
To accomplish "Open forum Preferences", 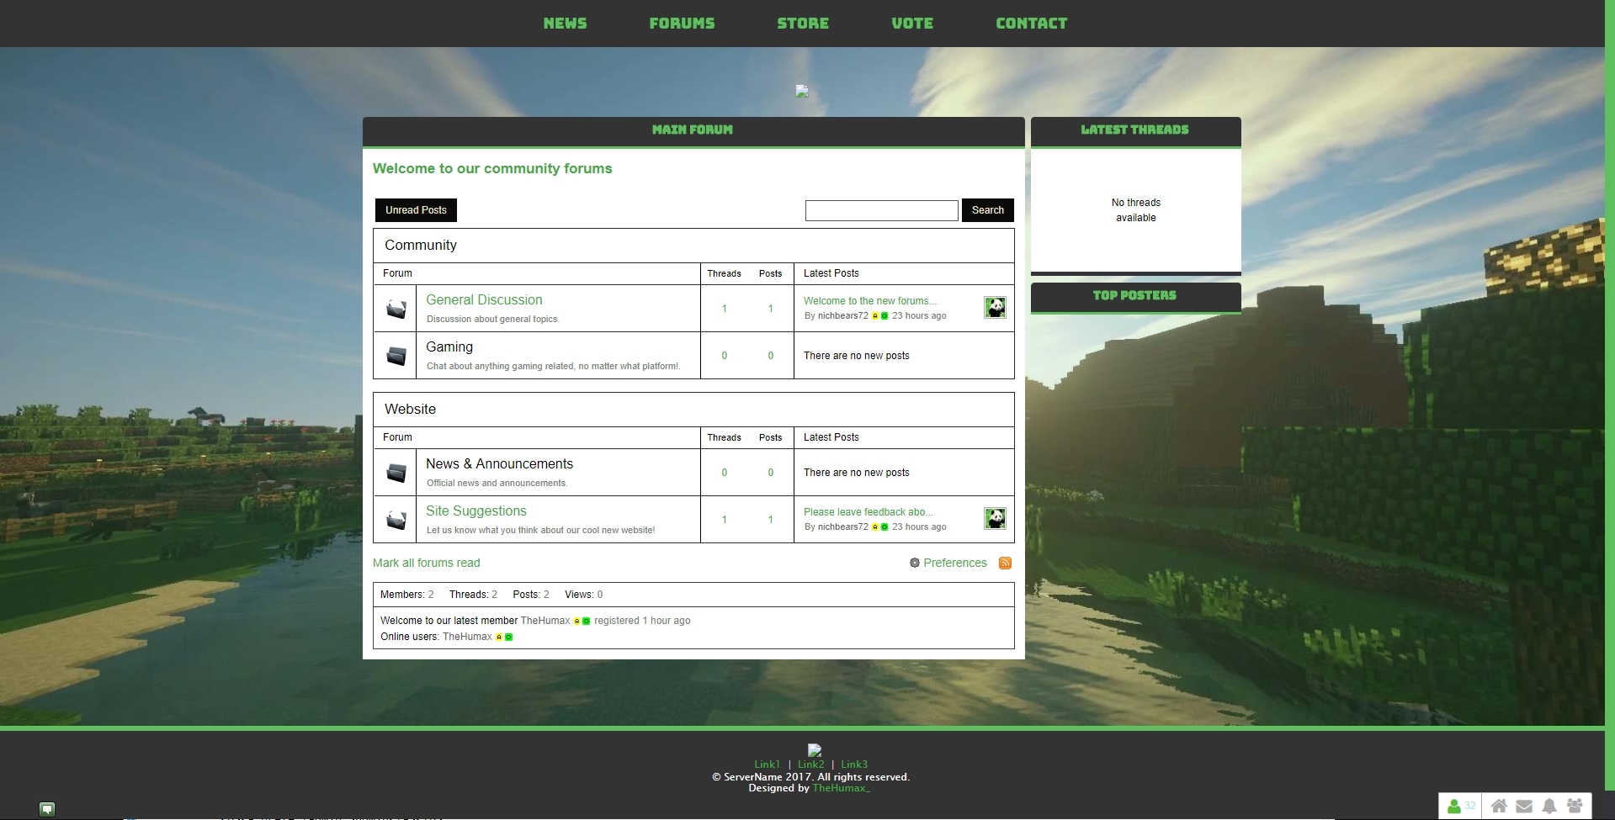I will (955, 563).
